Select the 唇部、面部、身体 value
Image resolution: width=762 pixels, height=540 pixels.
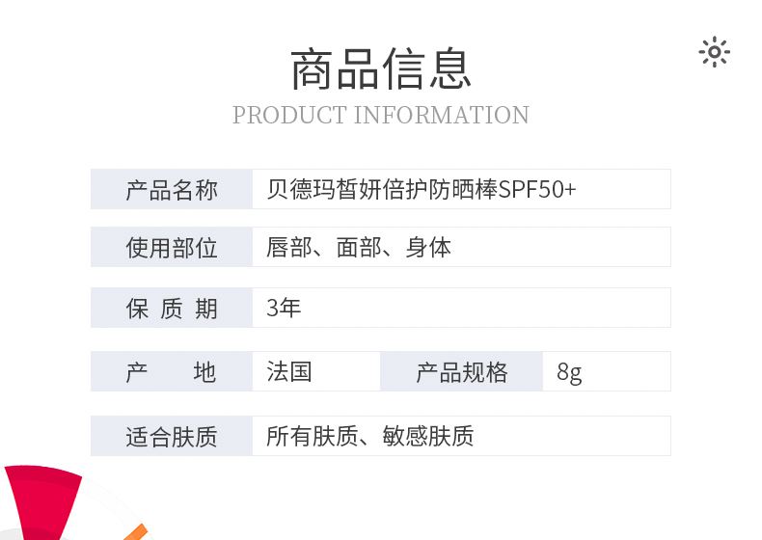pyautogui.click(x=359, y=247)
